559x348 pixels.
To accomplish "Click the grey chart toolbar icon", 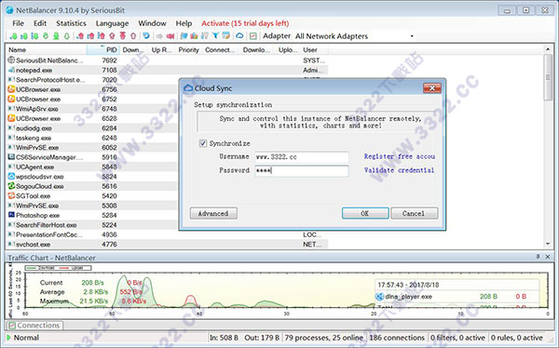I will point(205,36).
